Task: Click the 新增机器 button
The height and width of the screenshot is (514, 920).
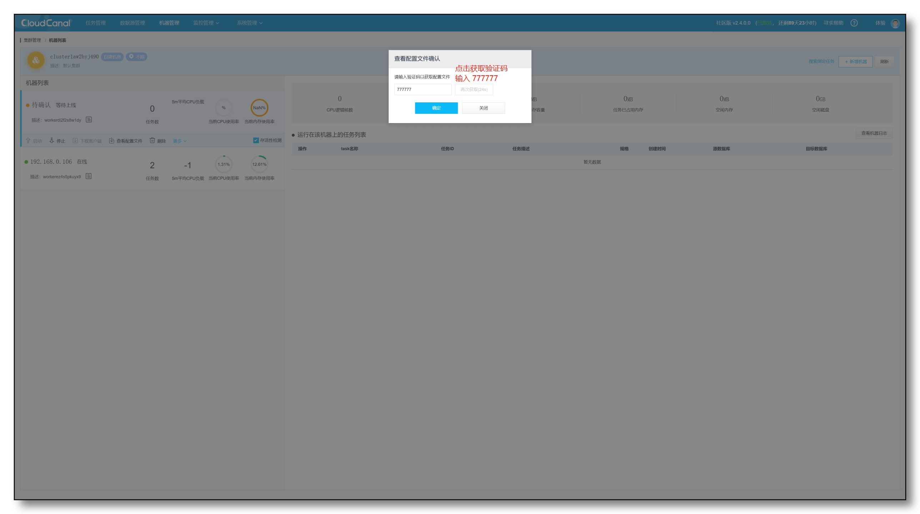Action: (855, 61)
